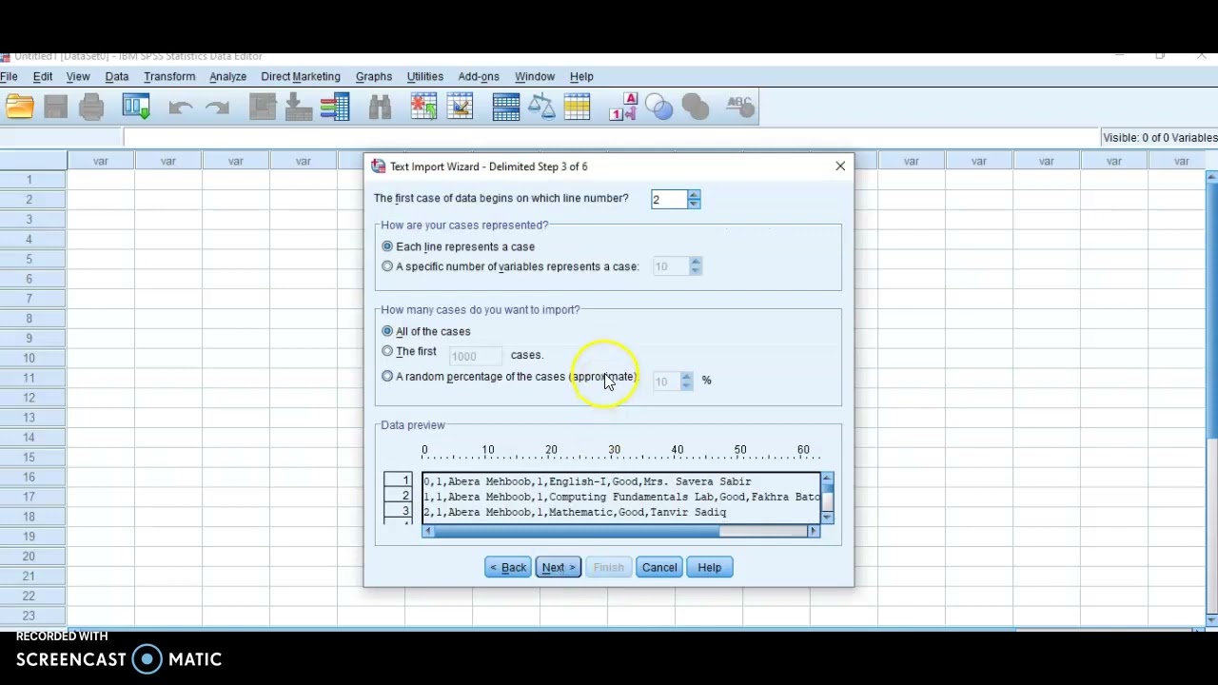Open the Recall recently used dialogs icon

[x=136, y=107]
